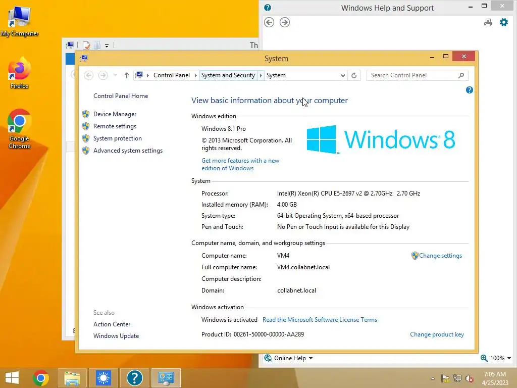
Task: Click the System window title bar icon
Action: (x=84, y=59)
